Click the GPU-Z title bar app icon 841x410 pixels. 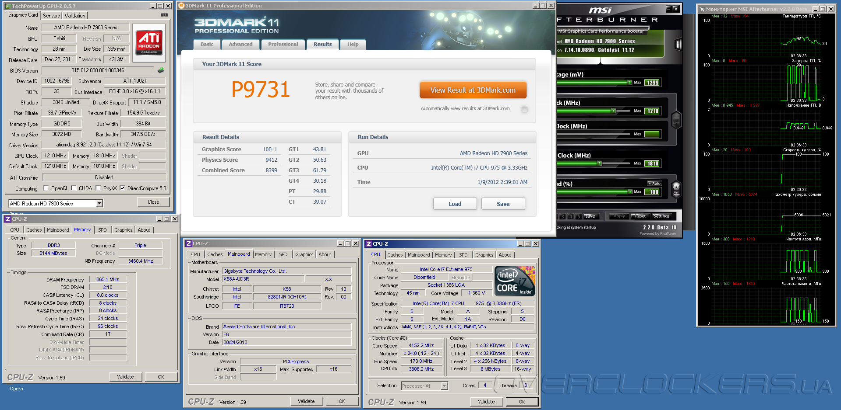8,6
